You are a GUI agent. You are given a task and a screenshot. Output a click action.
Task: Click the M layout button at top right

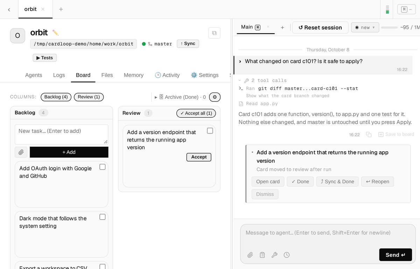click(x=406, y=9)
